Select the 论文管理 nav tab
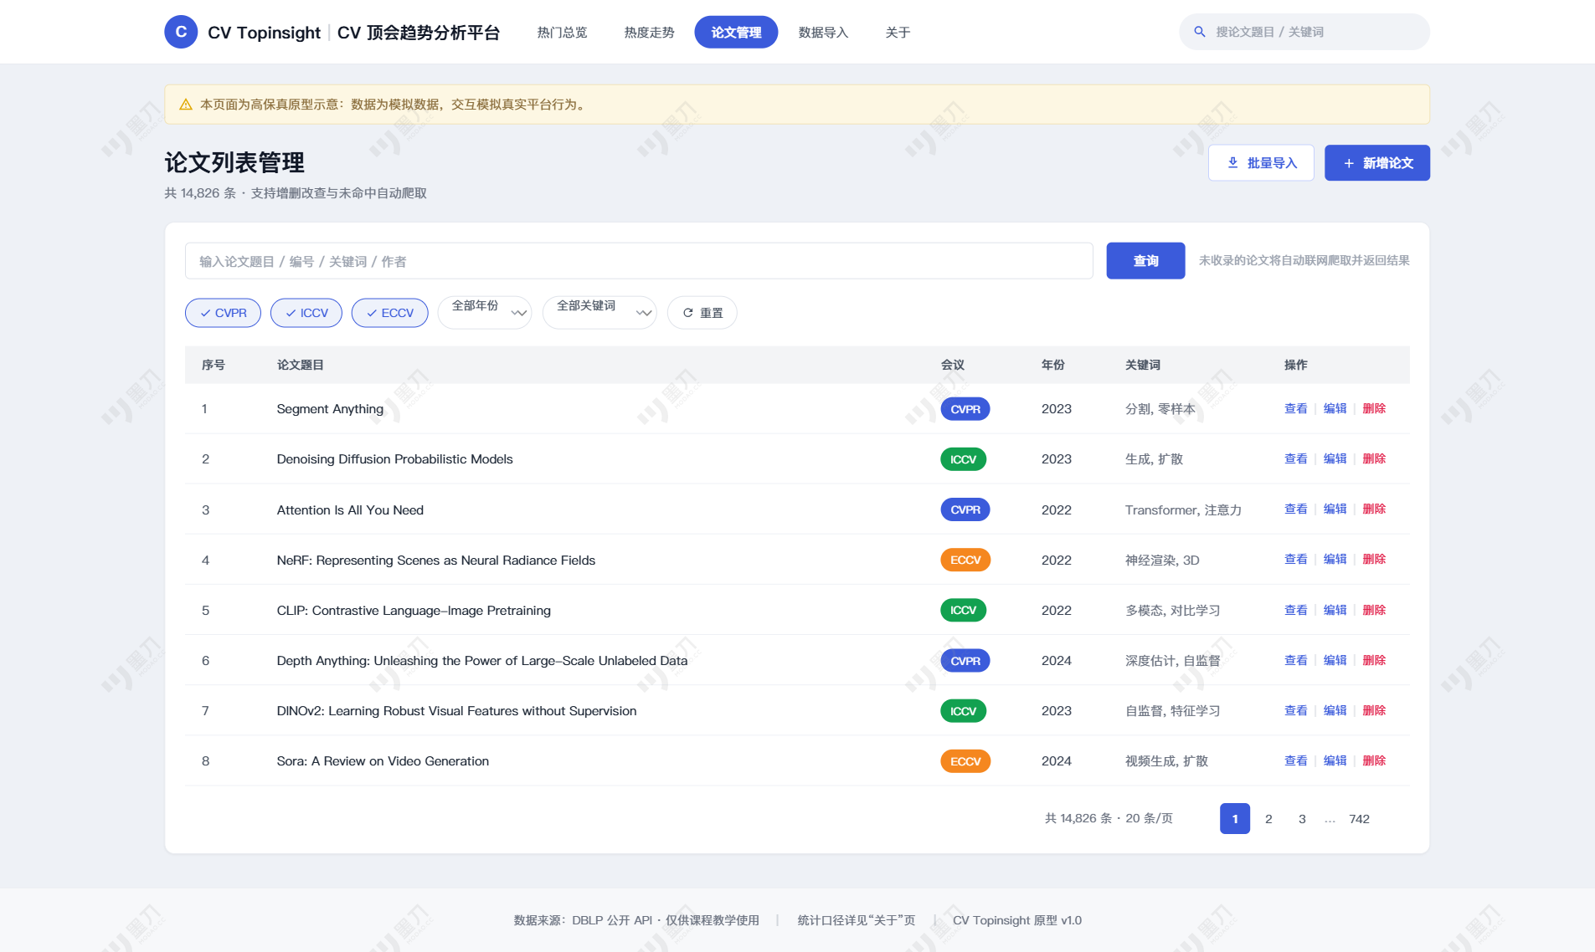Viewport: 1595px width, 952px height. [x=736, y=32]
